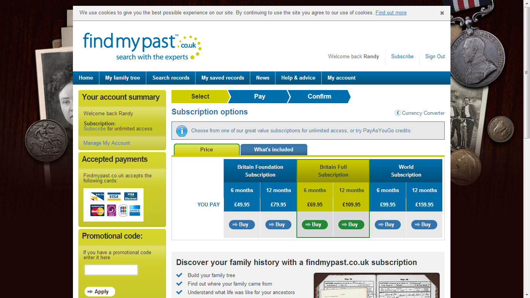Click the £109.95 price cell
The image size is (530, 298).
pos(351,204)
